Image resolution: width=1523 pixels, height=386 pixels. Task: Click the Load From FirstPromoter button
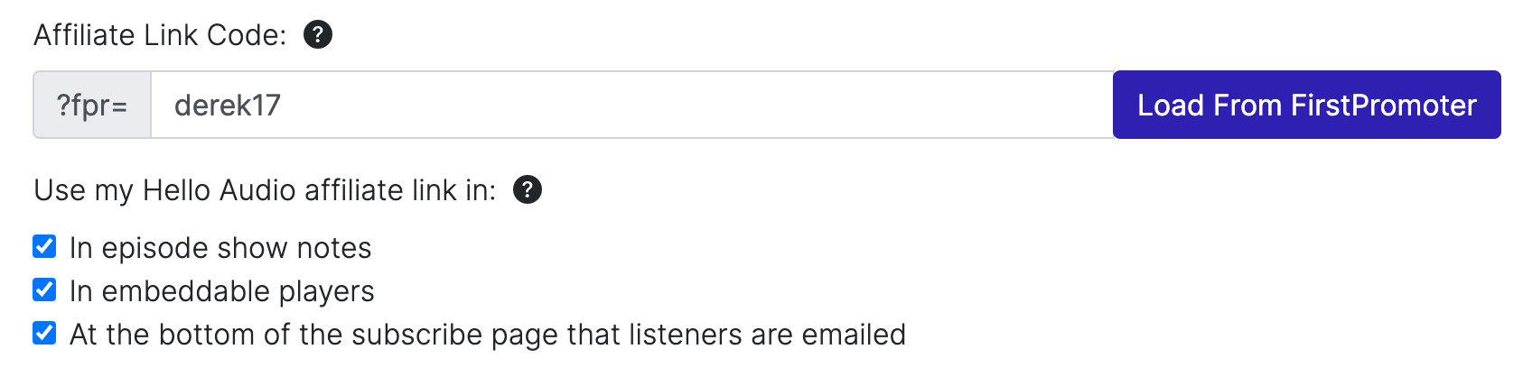point(1306,105)
